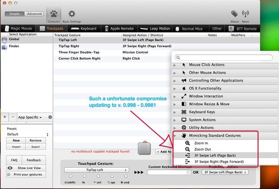Switch to Advanced mode
This screenshot has width=279, height=189.
coord(34,14)
